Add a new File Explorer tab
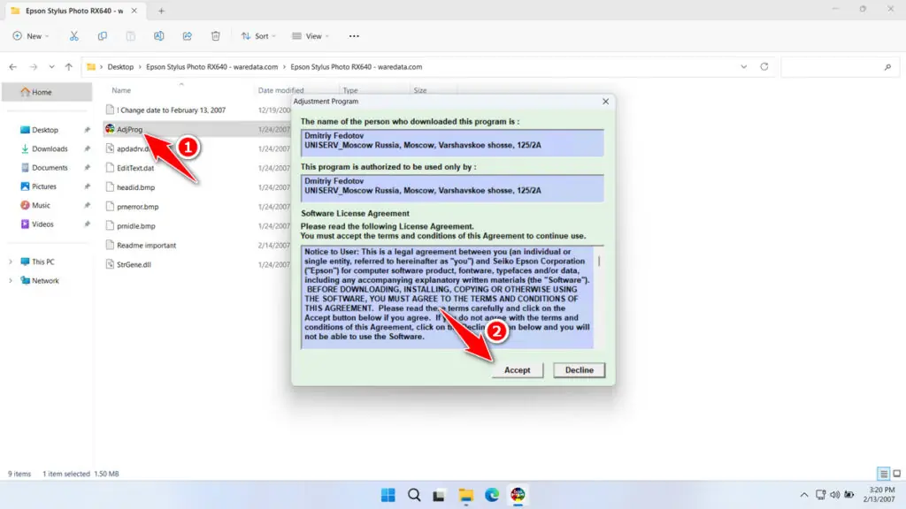The width and height of the screenshot is (906, 509). [x=161, y=11]
